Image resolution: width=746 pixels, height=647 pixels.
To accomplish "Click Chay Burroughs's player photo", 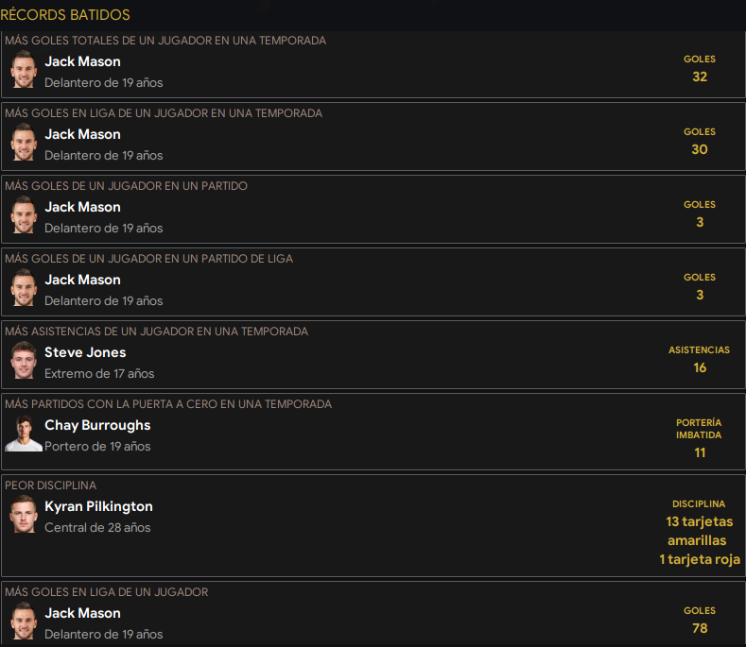I will 24,434.
